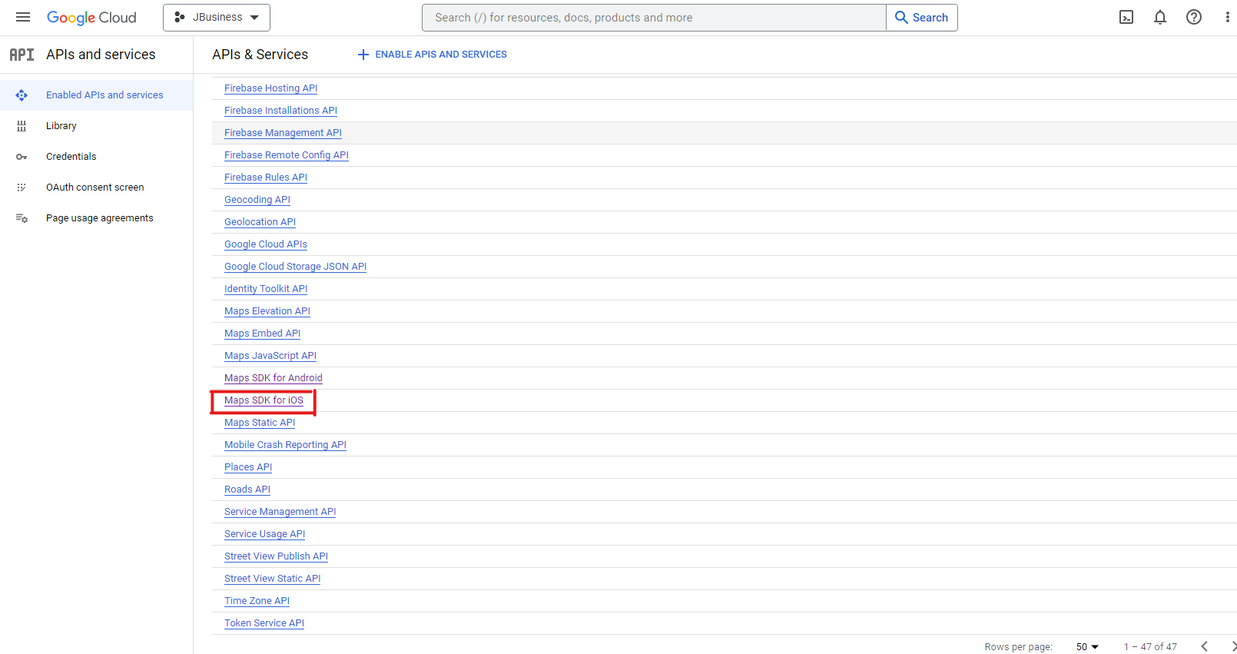1237x654 pixels.
Task: Open Page usage agreements section
Action: [x=100, y=218]
